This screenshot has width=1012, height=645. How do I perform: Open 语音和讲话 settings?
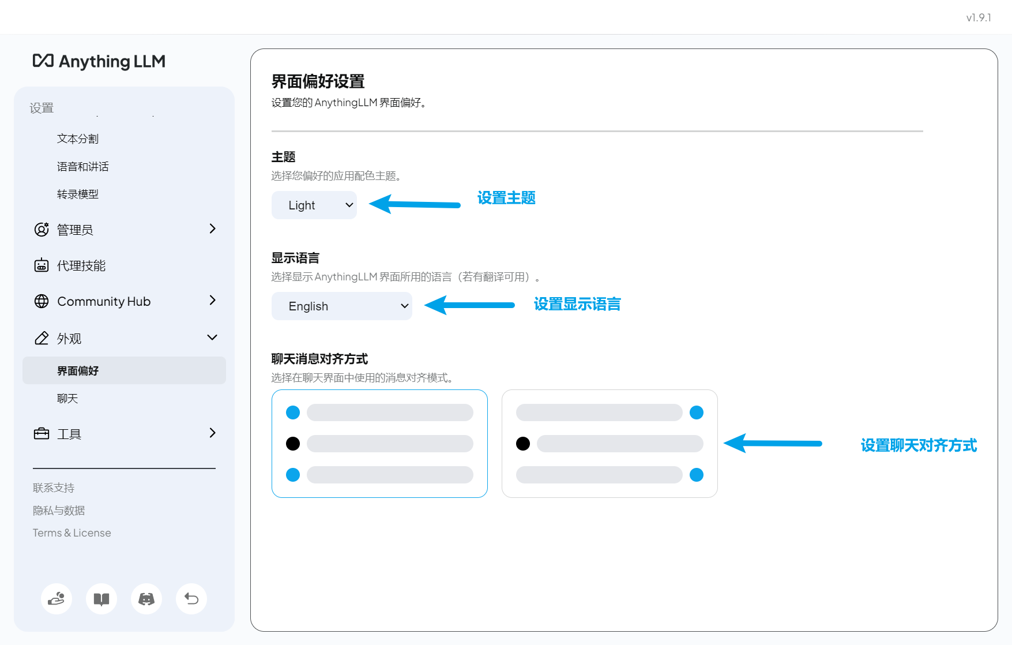83,167
